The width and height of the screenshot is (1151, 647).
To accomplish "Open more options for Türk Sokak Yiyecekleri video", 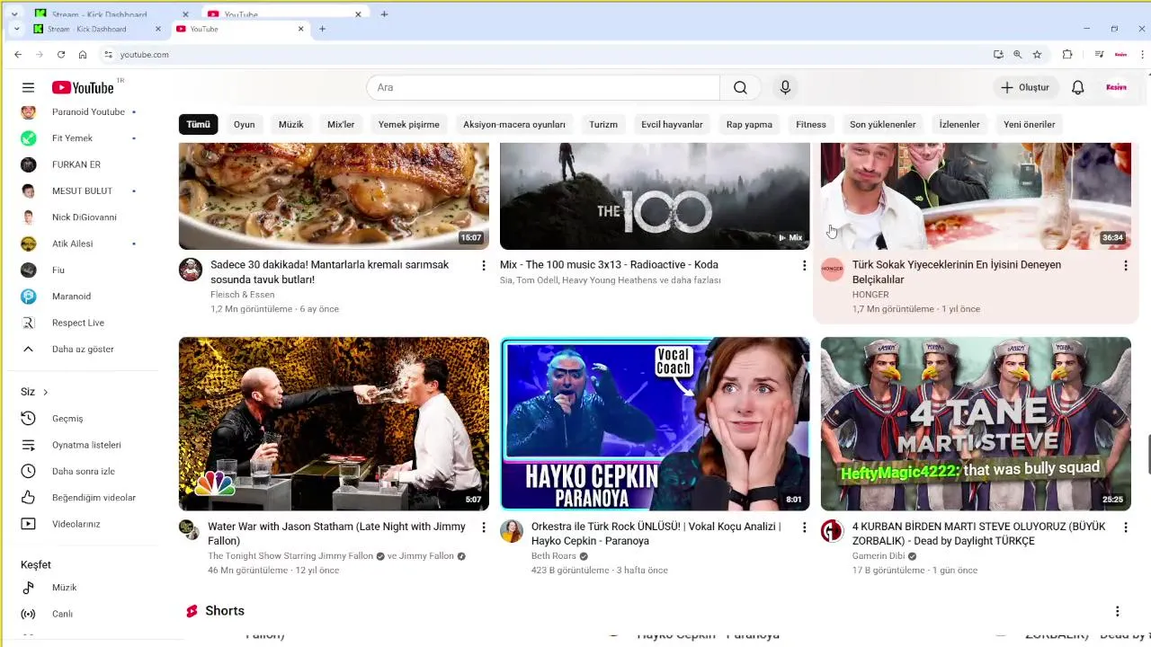I will point(1125,265).
